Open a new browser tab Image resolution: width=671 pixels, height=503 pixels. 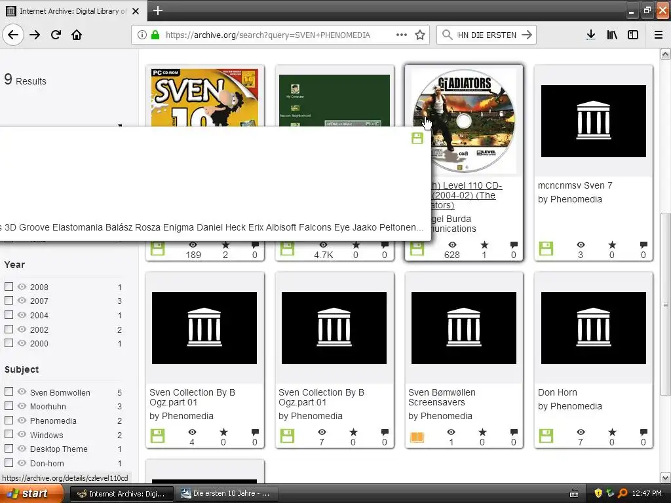pyautogui.click(x=158, y=10)
